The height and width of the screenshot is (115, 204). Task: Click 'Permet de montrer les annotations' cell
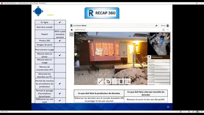(x=45, y=84)
